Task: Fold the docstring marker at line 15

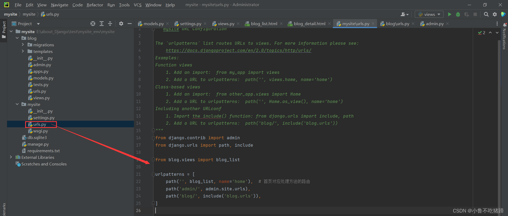Action: [153, 130]
